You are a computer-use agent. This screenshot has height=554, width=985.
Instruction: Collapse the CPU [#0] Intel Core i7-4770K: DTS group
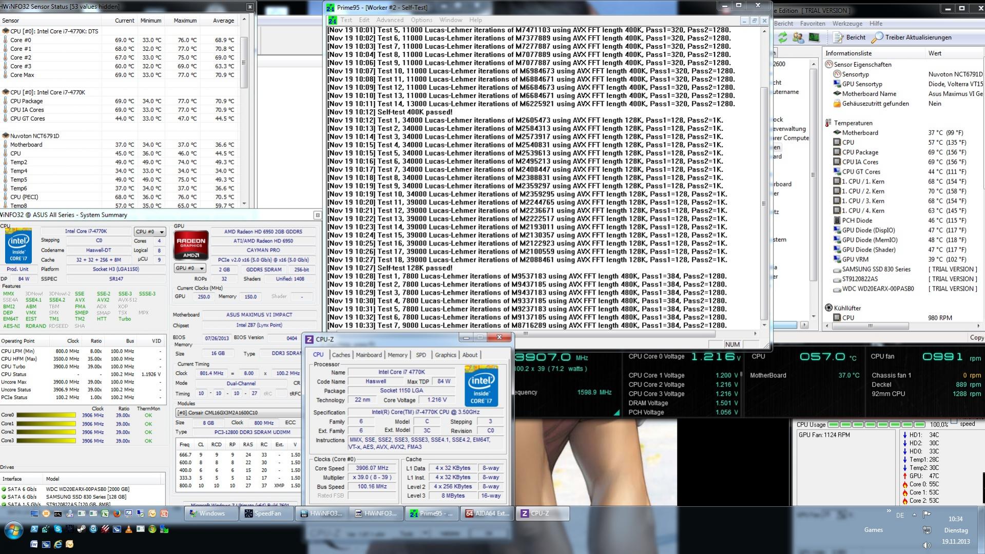[6, 31]
